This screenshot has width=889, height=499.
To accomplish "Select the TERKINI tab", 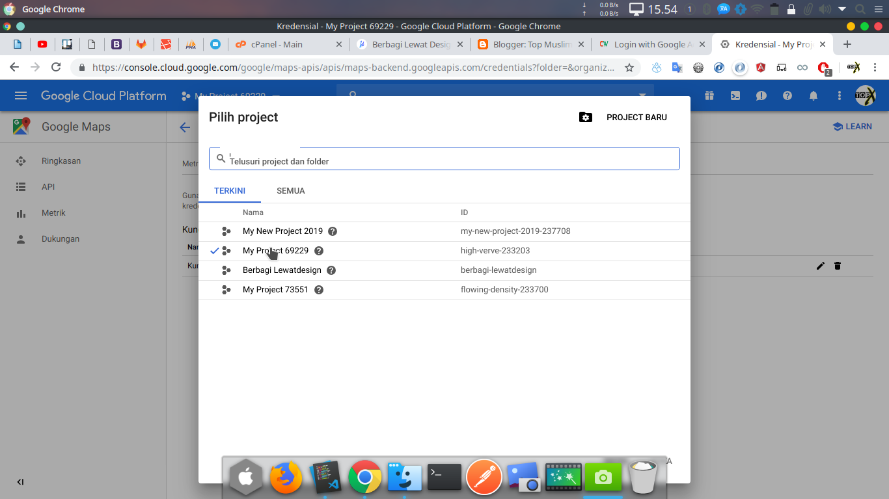I will click(230, 191).
